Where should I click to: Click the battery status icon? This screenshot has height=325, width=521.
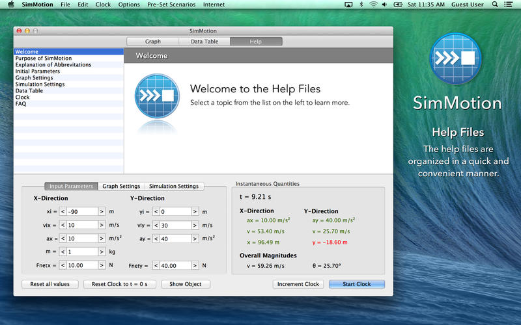coord(398,5)
